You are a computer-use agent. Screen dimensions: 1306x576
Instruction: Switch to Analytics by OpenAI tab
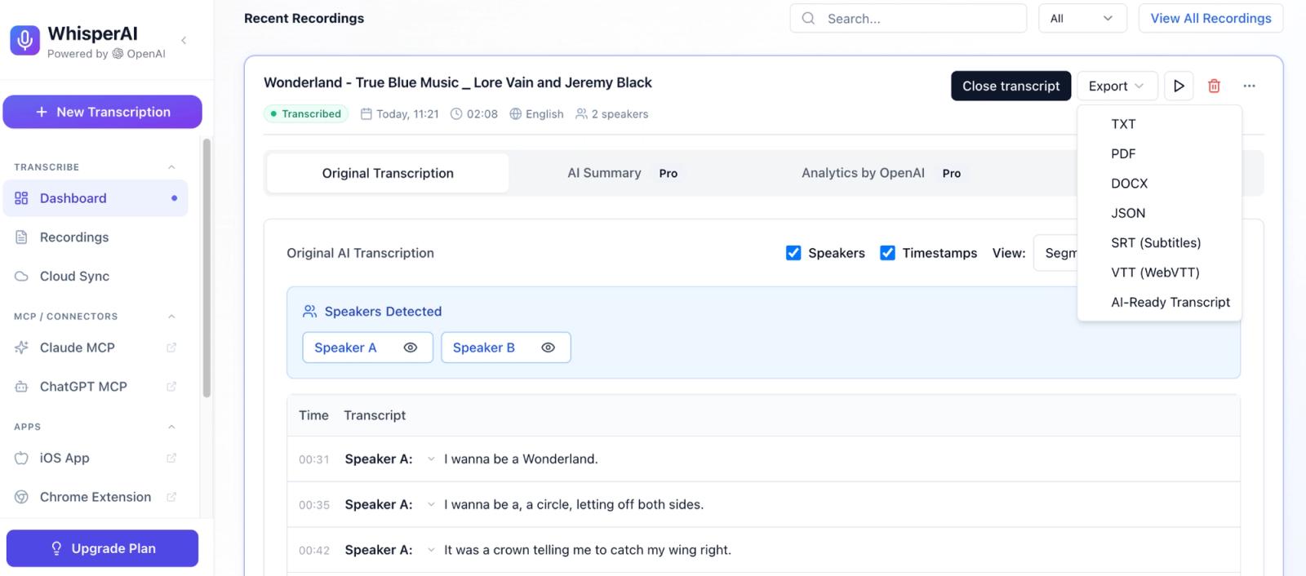[x=881, y=173]
